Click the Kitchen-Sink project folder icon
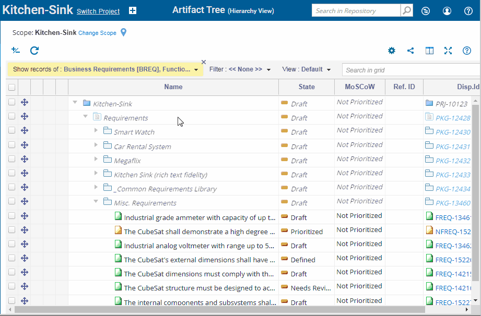The image size is (481, 316). 87,103
